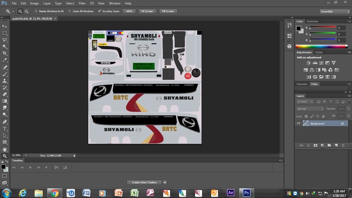Click the Split at Playhead scissors icon
This screenshot has height=198, width=352.
point(57,167)
